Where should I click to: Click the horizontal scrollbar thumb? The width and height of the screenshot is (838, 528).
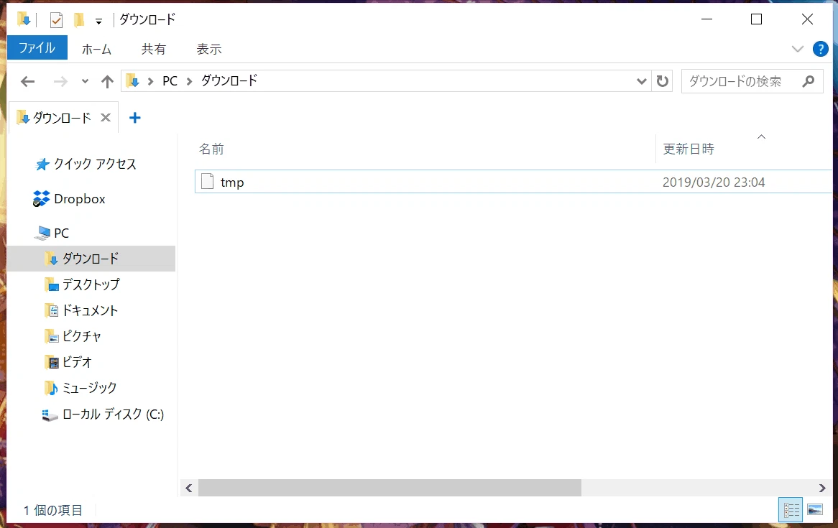(390, 488)
